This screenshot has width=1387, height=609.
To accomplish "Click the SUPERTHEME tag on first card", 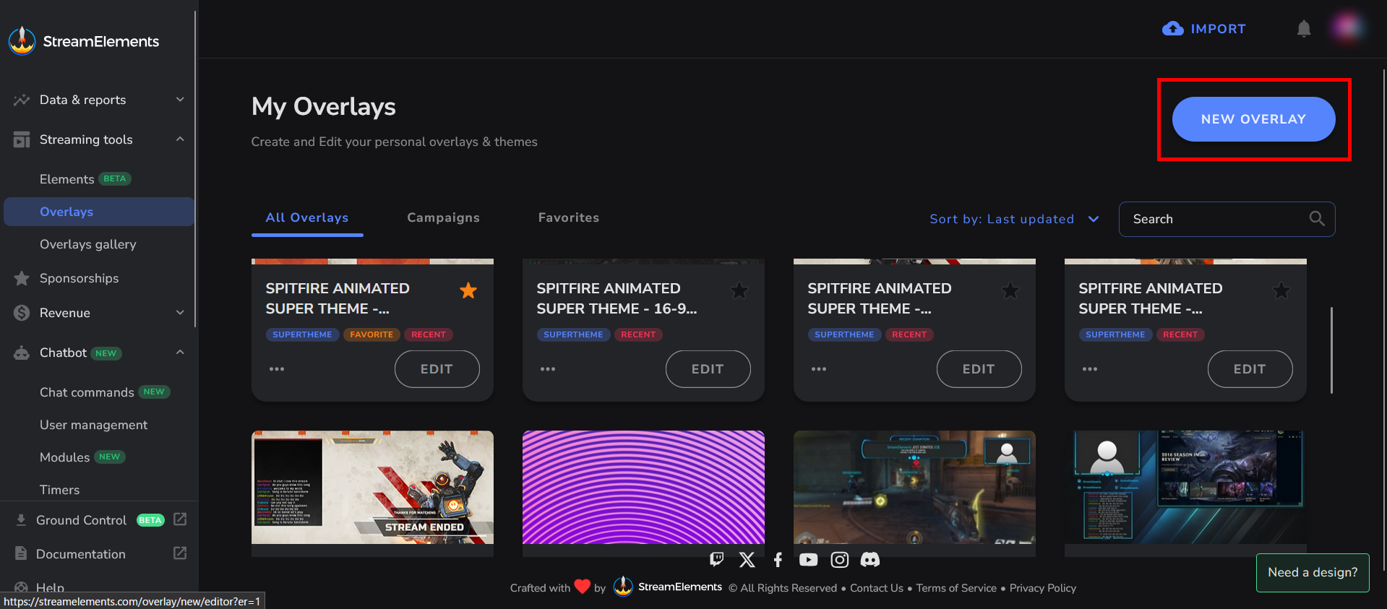I will coord(302,334).
